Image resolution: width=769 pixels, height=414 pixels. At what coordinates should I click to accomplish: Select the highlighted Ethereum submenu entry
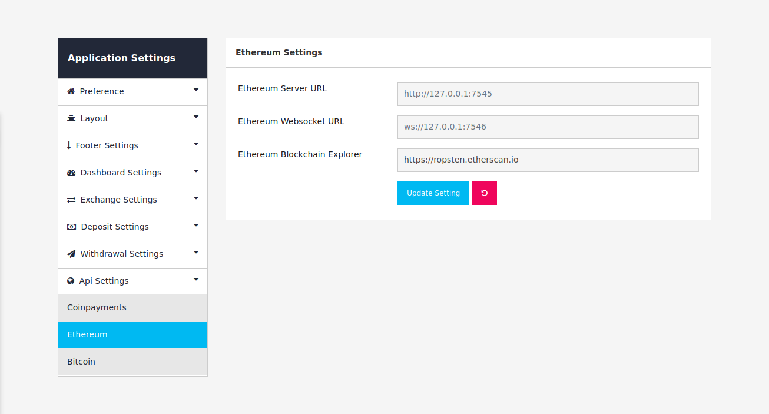[x=132, y=334]
